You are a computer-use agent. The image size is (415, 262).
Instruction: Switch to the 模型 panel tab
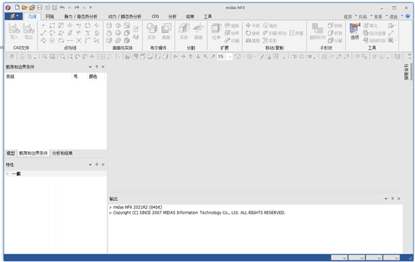coord(10,153)
